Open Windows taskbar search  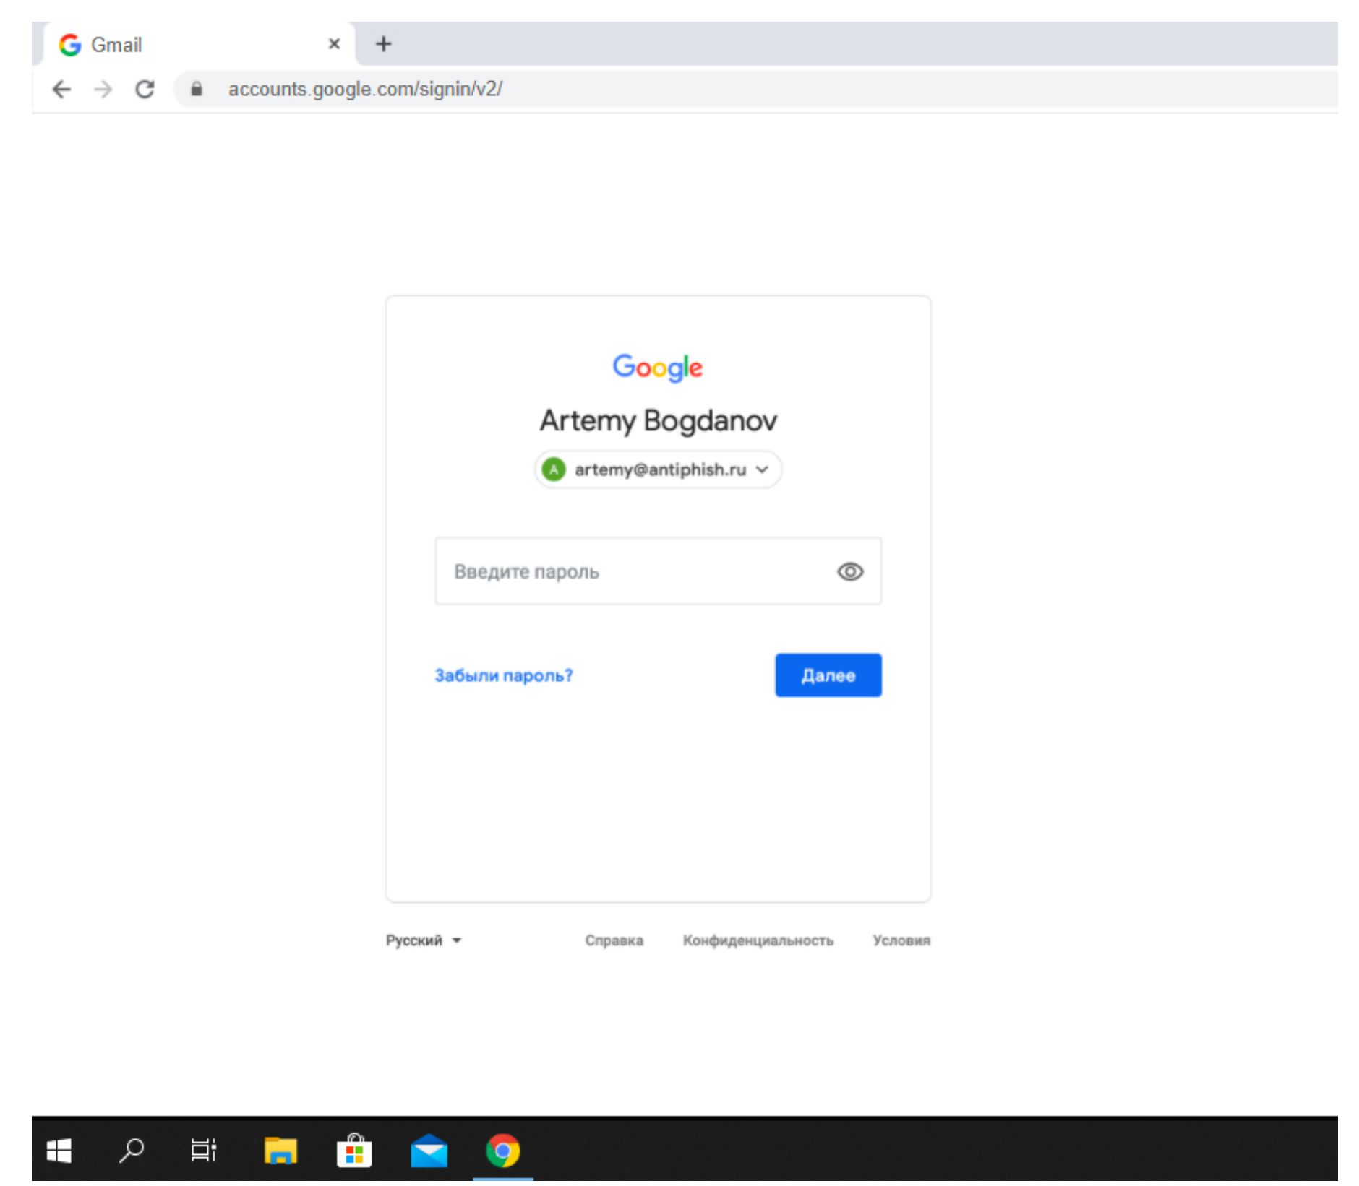132,1150
